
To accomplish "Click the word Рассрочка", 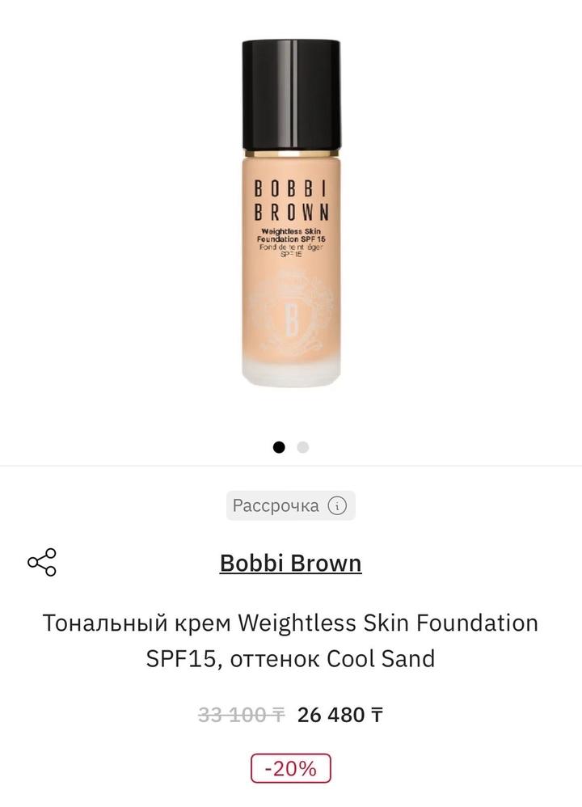I will tap(276, 506).
